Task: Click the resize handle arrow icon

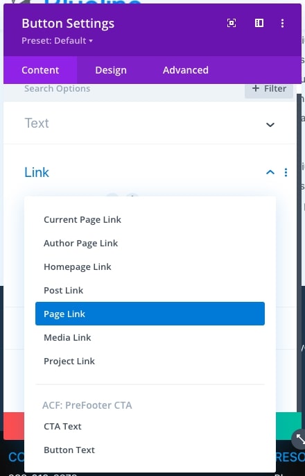Action: point(299,439)
